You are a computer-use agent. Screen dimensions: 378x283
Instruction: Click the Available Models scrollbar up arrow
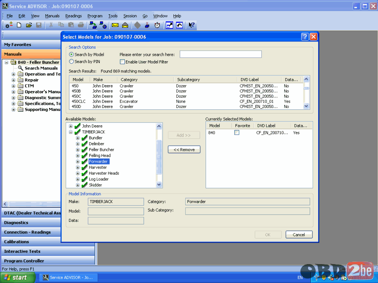tap(159, 126)
